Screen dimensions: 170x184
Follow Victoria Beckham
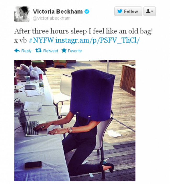128,11
